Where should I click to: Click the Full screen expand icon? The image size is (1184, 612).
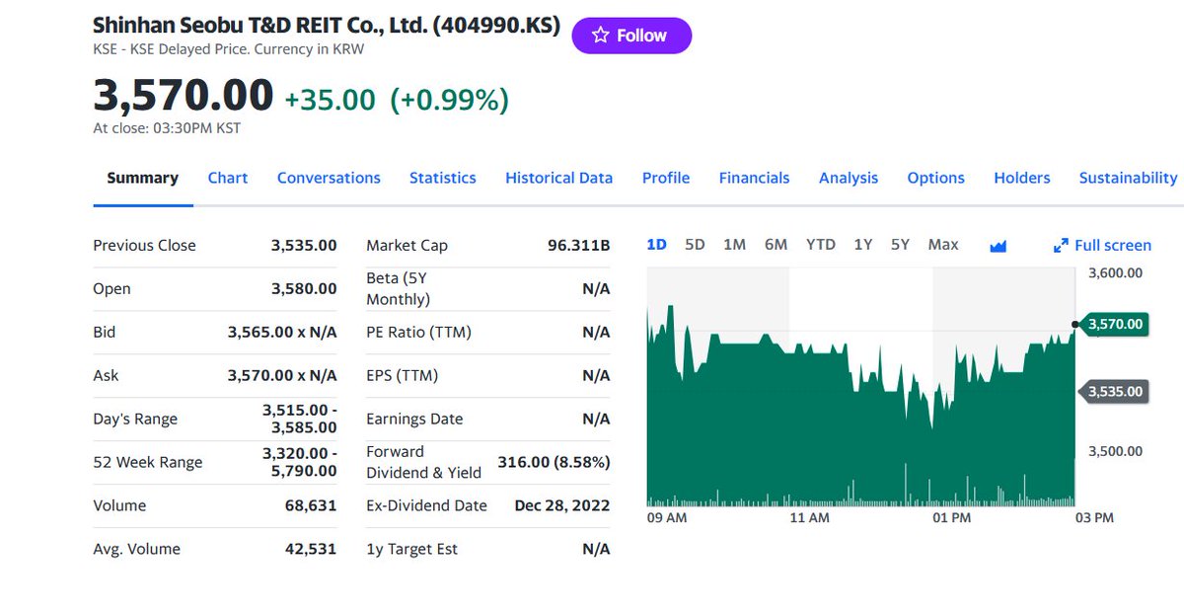pyautogui.click(x=1062, y=246)
